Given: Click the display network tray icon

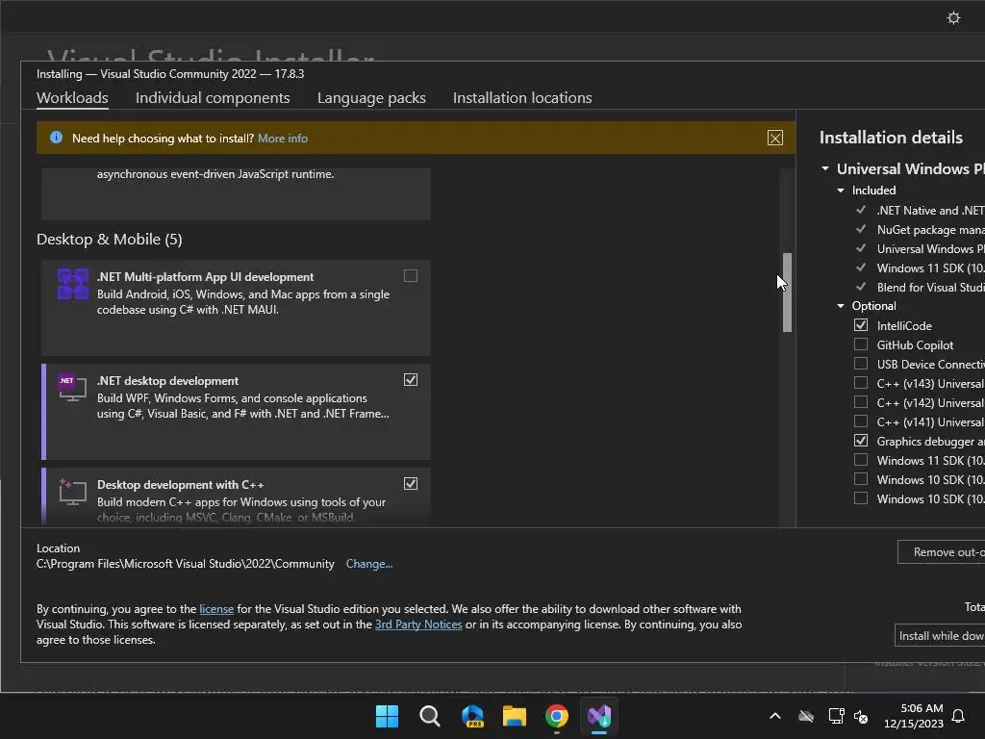Looking at the screenshot, I should [x=836, y=716].
